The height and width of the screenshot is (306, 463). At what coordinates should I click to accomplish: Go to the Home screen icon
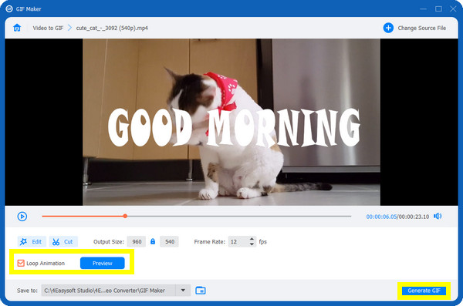(x=17, y=28)
